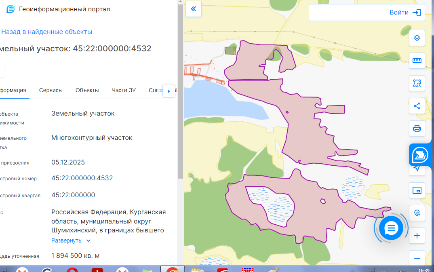This screenshot has width=434, height=272.
Task: Open the blue map-assistant side widget
Action: [x=420, y=155]
